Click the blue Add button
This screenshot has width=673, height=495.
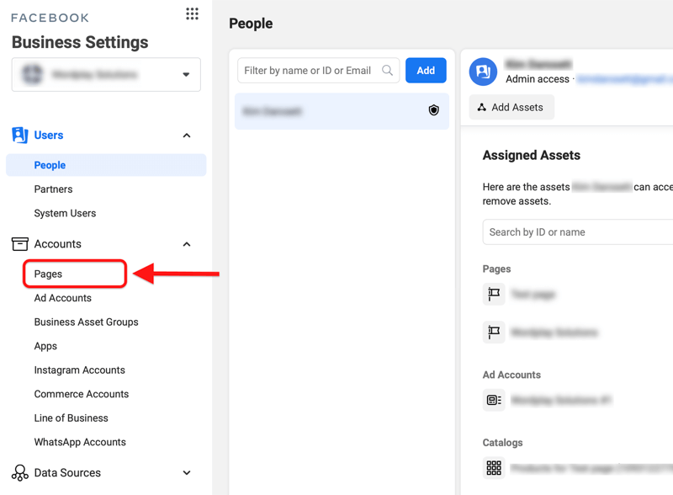click(x=426, y=70)
